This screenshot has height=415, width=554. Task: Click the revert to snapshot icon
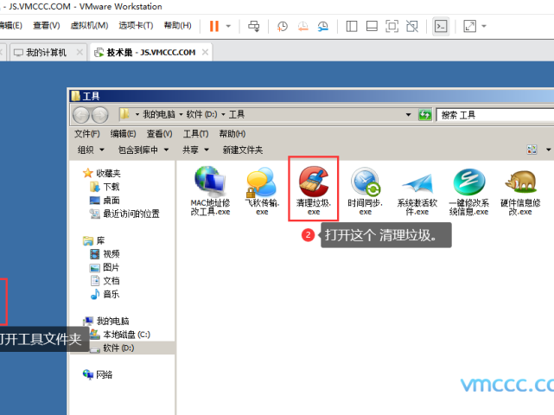click(x=302, y=26)
